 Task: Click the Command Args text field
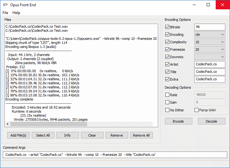point(115,155)
